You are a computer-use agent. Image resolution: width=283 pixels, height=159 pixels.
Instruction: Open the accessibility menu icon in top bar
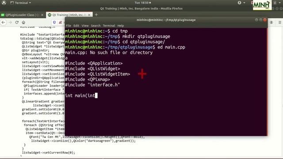click(x=240, y=3)
